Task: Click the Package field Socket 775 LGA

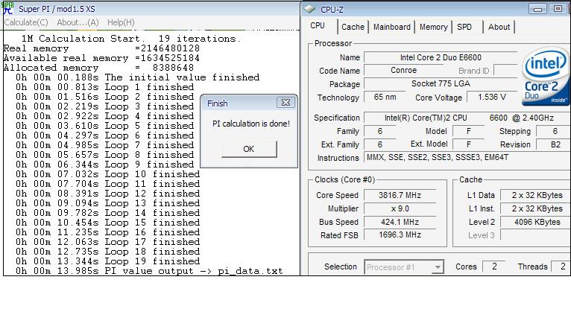Action: [x=441, y=83]
